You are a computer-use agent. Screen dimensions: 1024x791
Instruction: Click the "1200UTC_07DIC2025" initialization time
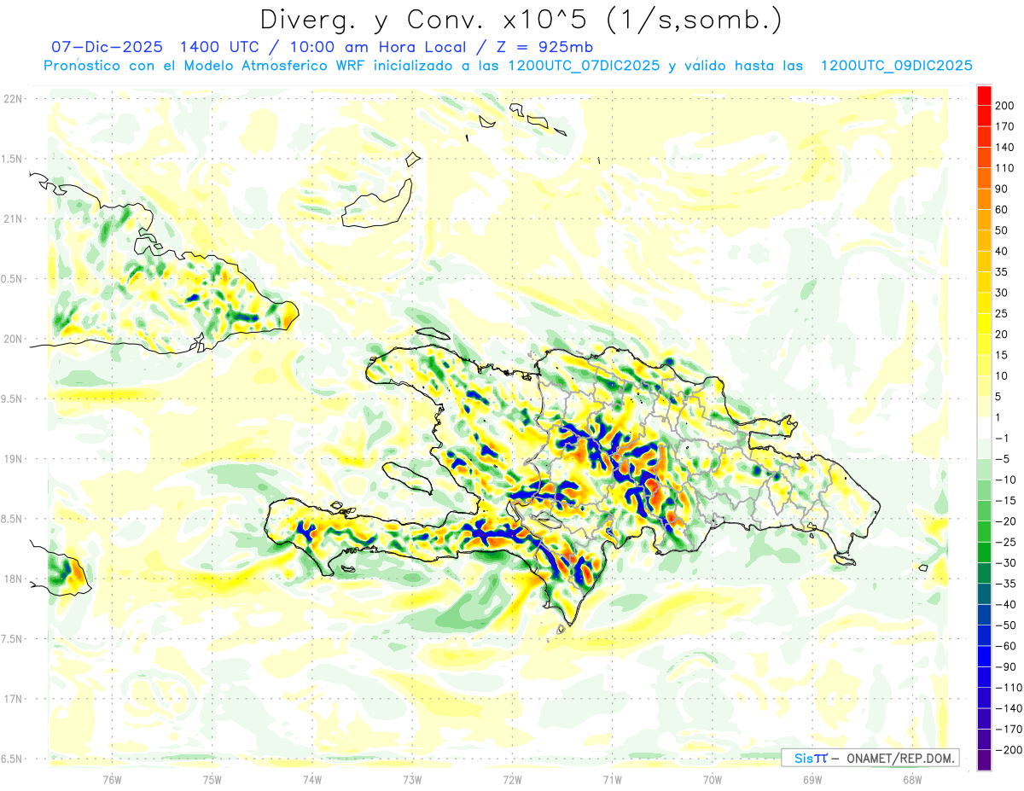tap(584, 66)
